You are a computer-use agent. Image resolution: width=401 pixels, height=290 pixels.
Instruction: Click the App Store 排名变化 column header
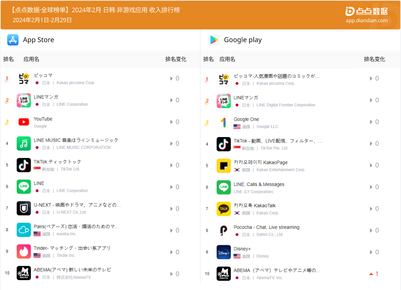(176, 59)
